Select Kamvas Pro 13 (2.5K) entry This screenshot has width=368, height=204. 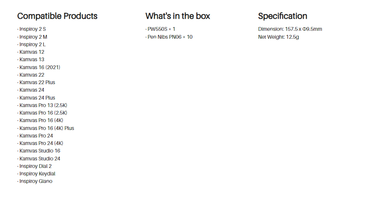point(43,105)
